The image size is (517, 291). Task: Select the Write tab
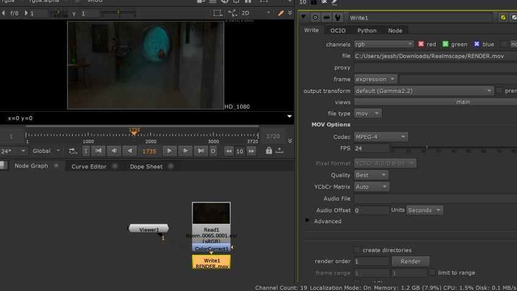[x=311, y=30]
